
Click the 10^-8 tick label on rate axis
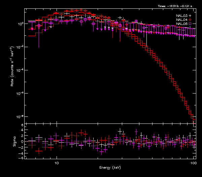[21, 117]
